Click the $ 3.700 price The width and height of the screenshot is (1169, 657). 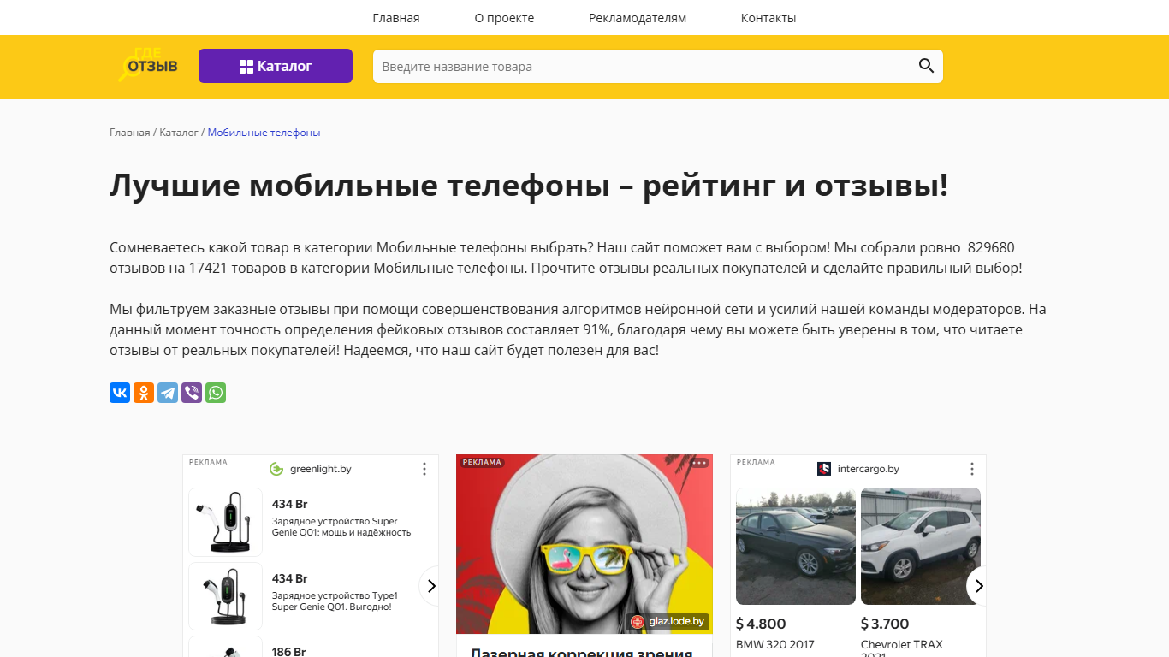(885, 624)
